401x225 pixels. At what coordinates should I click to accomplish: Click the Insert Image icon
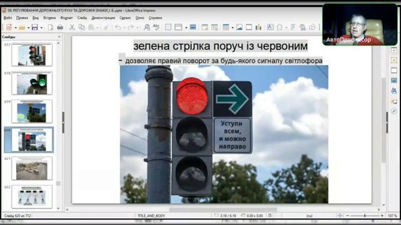point(239,27)
